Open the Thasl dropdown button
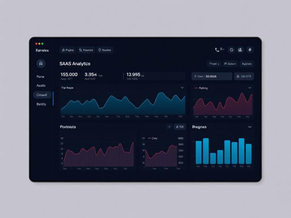This screenshot has width=291, height=218. 214,64
